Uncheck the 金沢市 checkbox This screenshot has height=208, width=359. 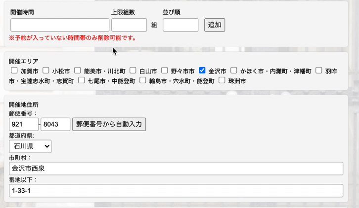click(x=202, y=70)
